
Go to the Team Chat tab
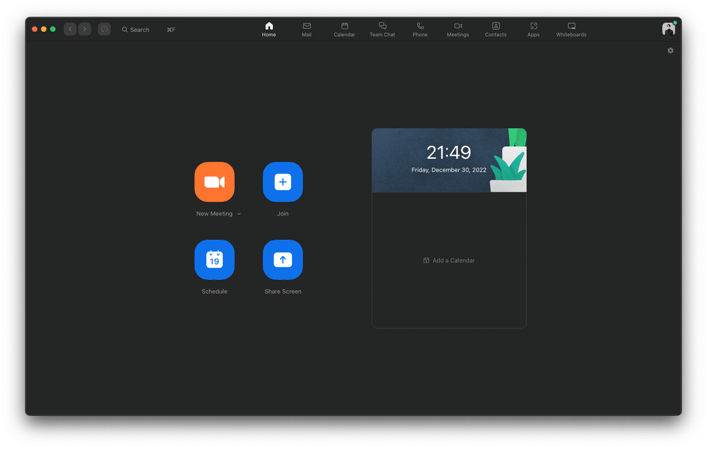click(x=382, y=29)
